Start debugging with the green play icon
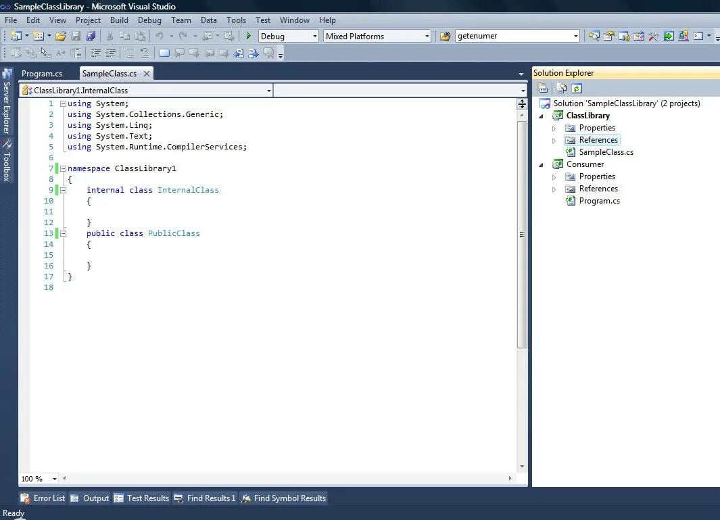This screenshot has height=520, width=720. pyautogui.click(x=248, y=36)
